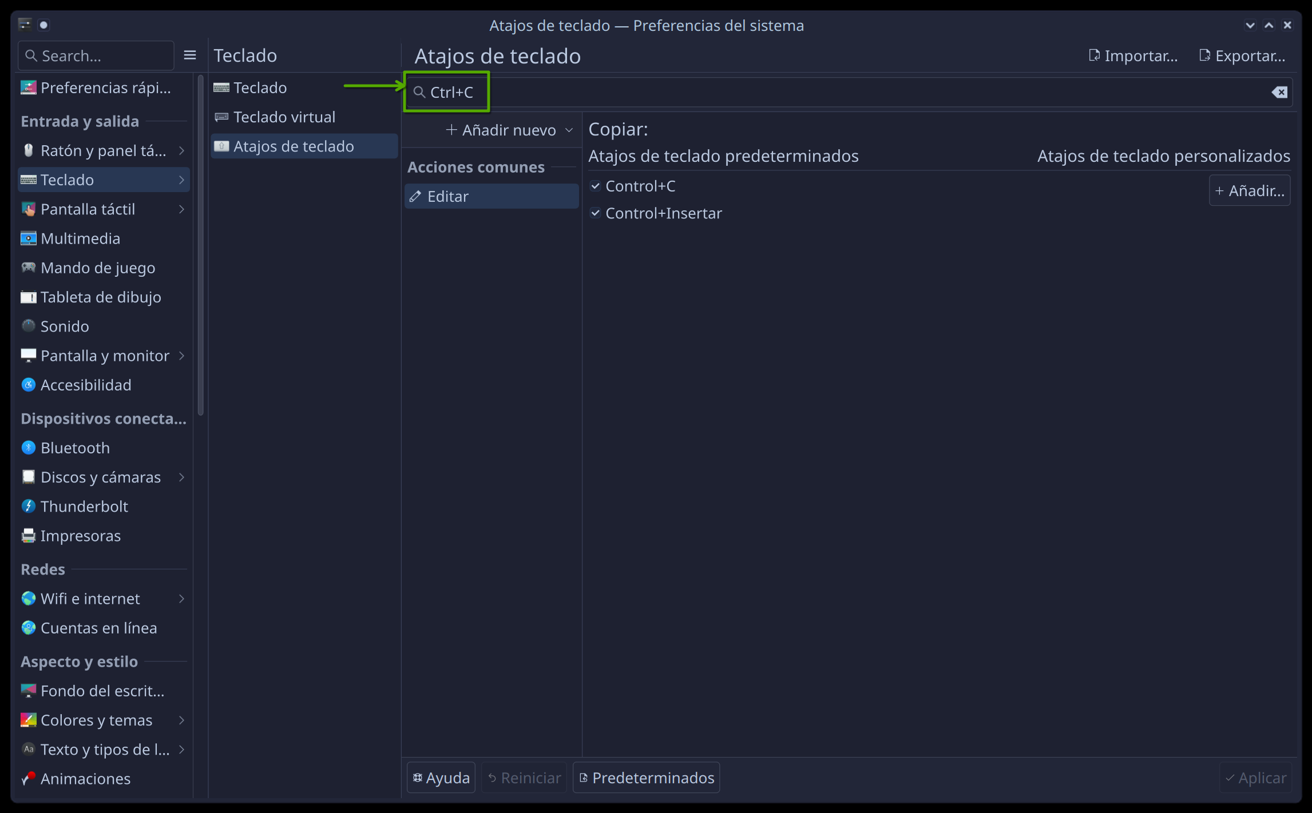Image resolution: width=1312 pixels, height=813 pixels.
Task: Expand the Wifi e internet chevron
Action: pos(181,599)
